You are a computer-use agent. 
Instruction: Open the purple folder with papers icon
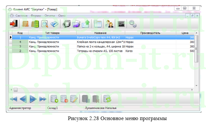point(76,24)
